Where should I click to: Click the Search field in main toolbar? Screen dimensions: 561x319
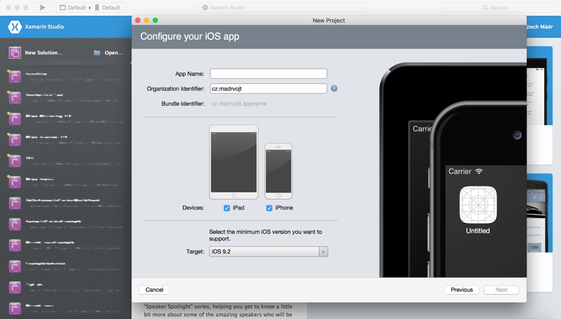pyautogui.click(x=498, y=8)
